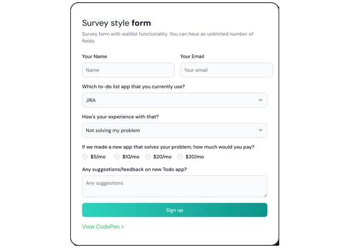Choose the $10/mo price option
Screen dimensions: 350x248
(x=117, y=157)
